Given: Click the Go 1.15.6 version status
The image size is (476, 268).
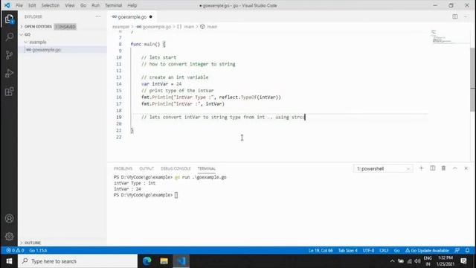Looking at the screenshot, I should 38,250.
